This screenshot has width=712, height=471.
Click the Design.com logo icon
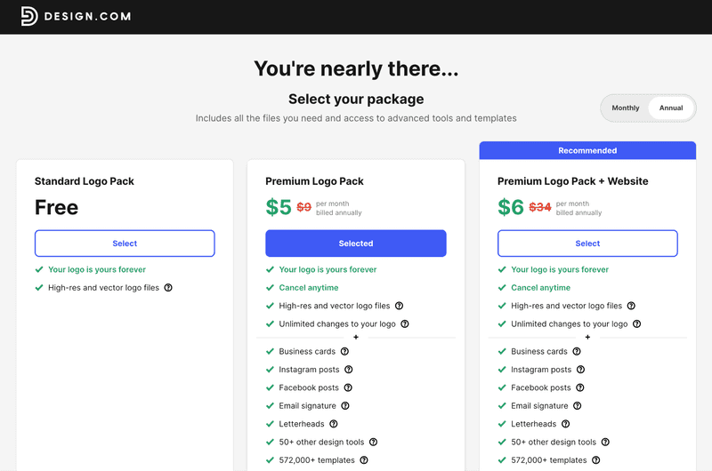[x=29, y=16]
